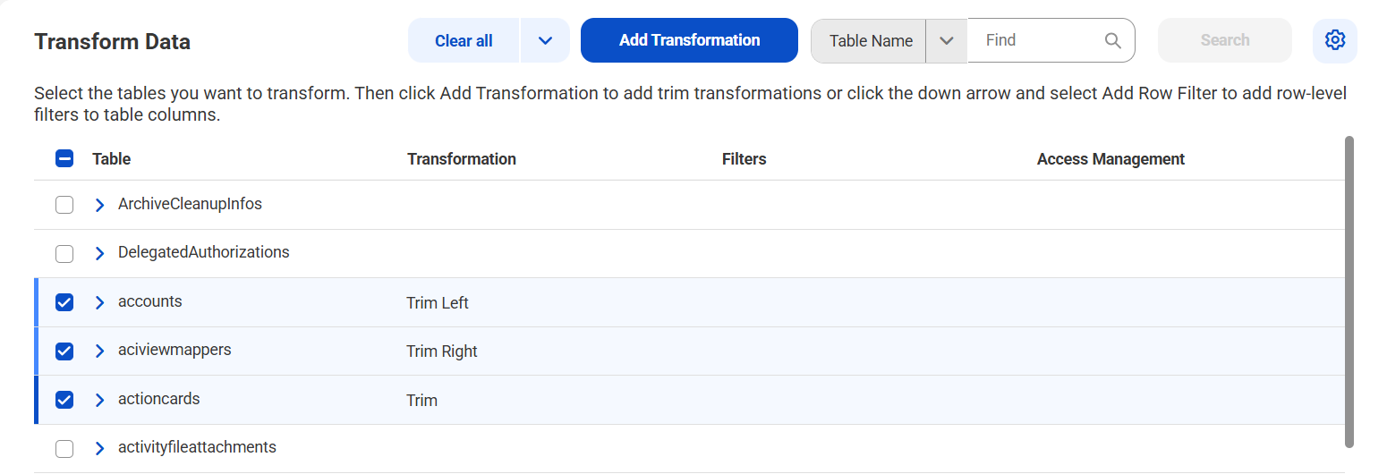Click the Clear all button
Viewport: 1387px width, 474px height.
click(464, 40)
